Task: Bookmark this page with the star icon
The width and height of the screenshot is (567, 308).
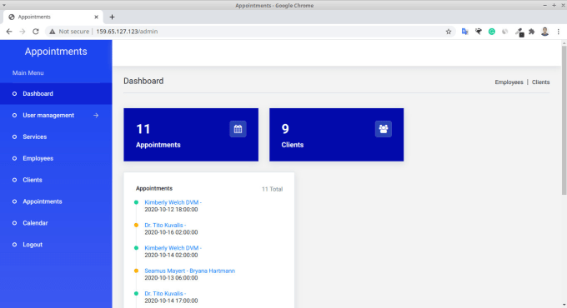Action: [x=449, y=32]
